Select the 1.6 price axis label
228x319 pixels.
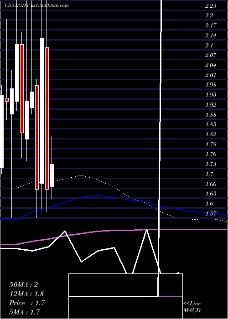pos(209,204)
